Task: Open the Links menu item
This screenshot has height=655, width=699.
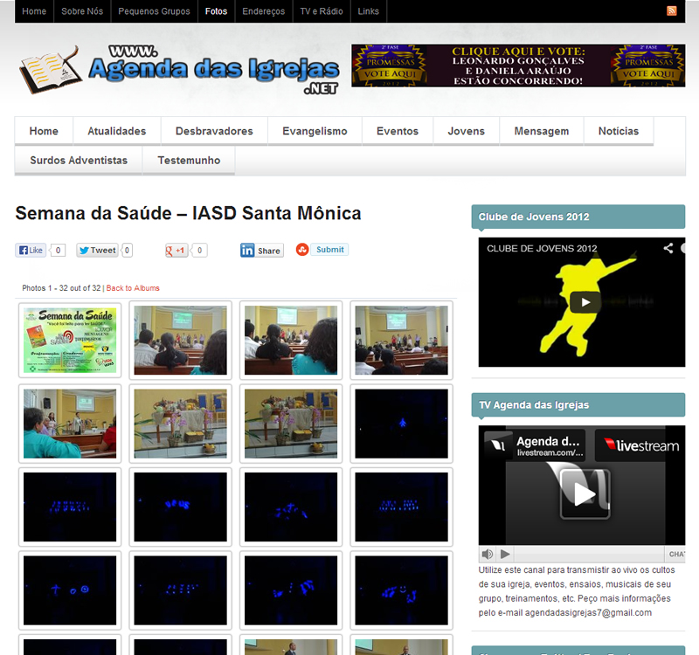Action: pos(368,11)
